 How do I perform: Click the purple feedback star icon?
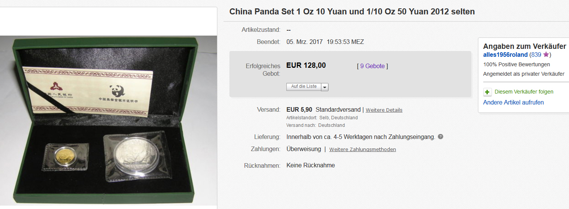coord(546,55)
